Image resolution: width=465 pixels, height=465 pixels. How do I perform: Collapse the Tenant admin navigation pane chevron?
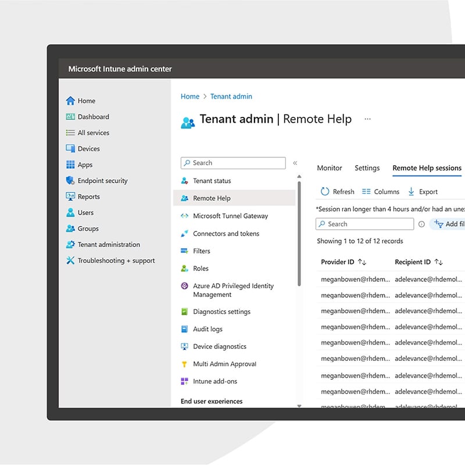[295, 163]
